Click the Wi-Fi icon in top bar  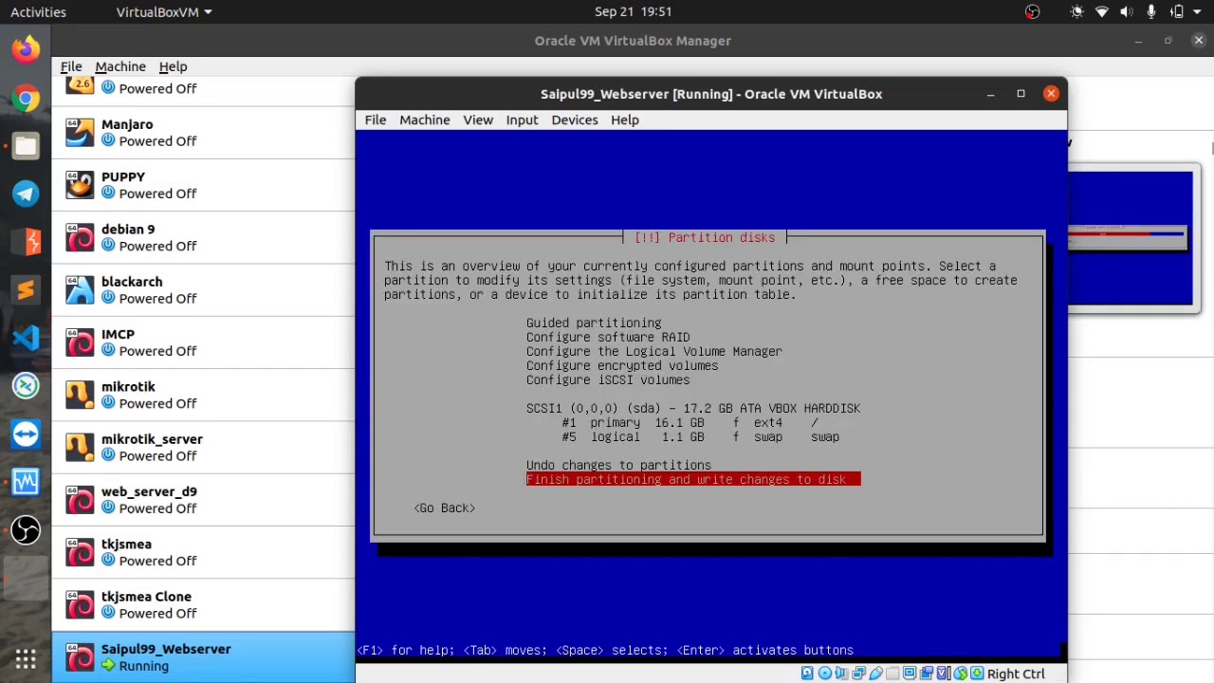pyautogui.click(x=1102, y=11)
